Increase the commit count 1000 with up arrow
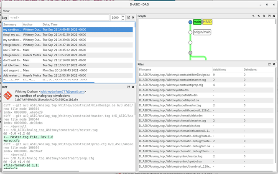Viewport: 278px width, 174px height. tap(123, 16)
